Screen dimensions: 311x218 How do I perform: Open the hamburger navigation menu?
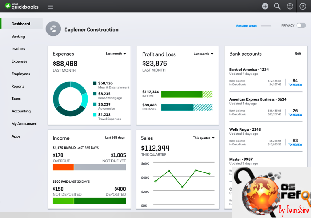(50, 7)
